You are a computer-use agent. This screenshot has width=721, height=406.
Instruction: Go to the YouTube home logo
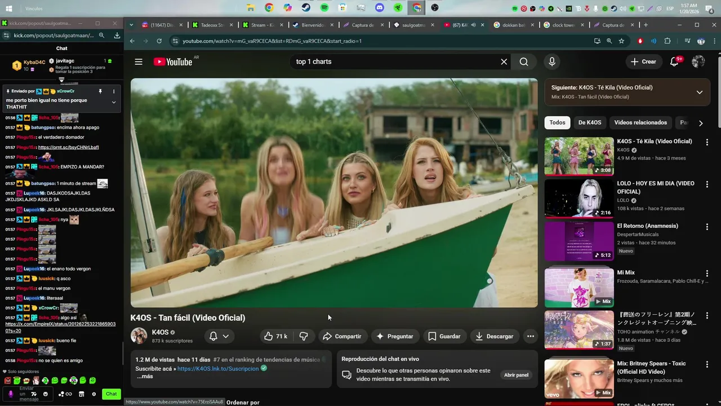click(173, 61)
